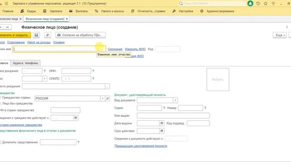This screenshot has height=164, width=291.
Task: Switch to Адреса, телефоны tab
Action: click(x=25, y=63)
